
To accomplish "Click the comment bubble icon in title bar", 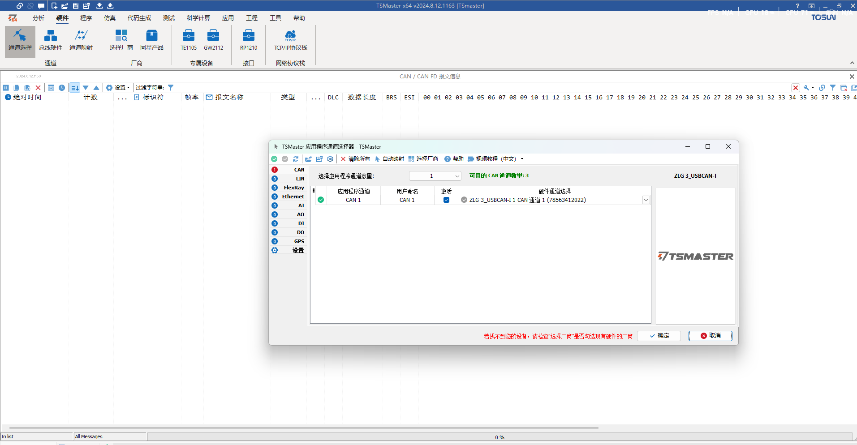I will pyautogui.click(x=41, y=6).
